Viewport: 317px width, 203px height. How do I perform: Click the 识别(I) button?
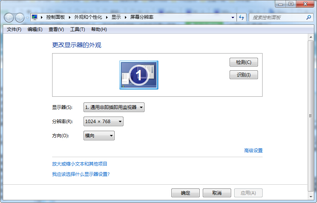(x=244, y=75)
